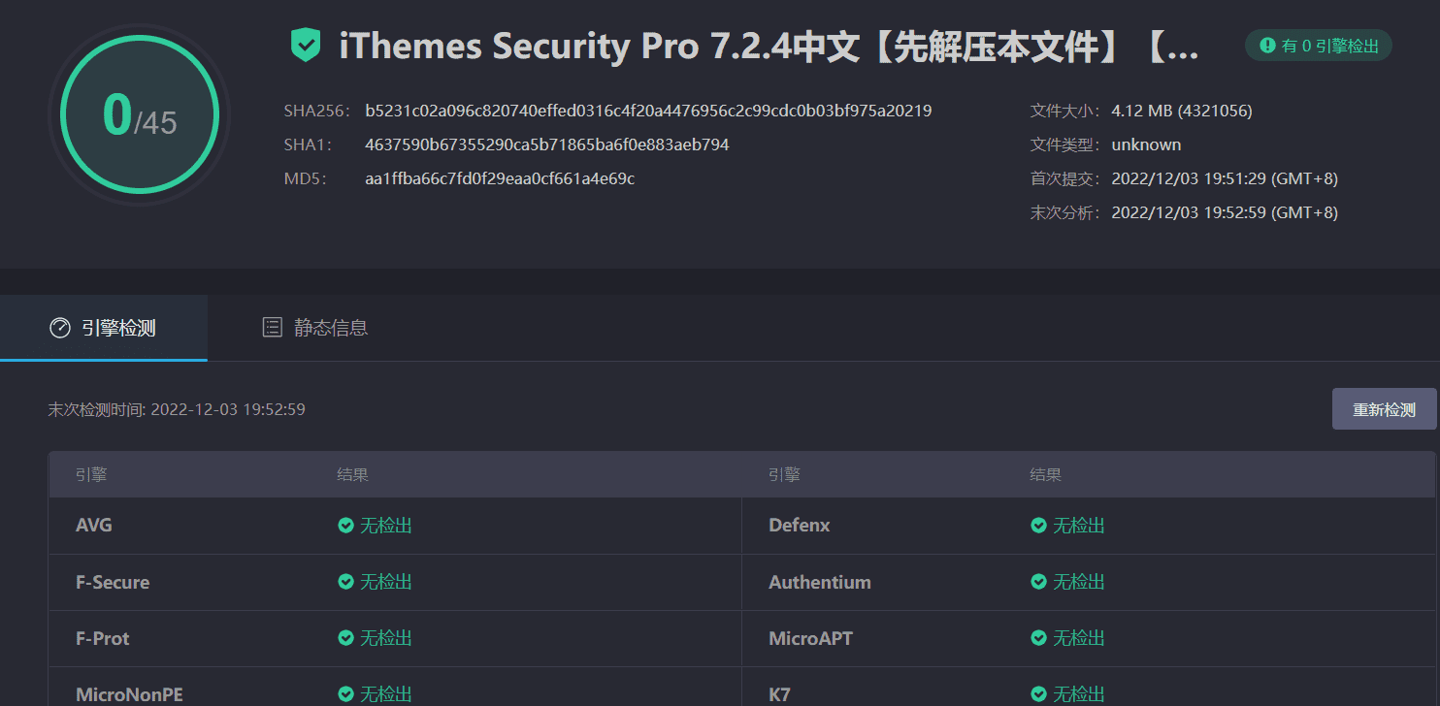The width and height of the screenshot is (1440, 706).
Task: Click 无检出 result text for Defenx
Action: (x=1079, y=526)
